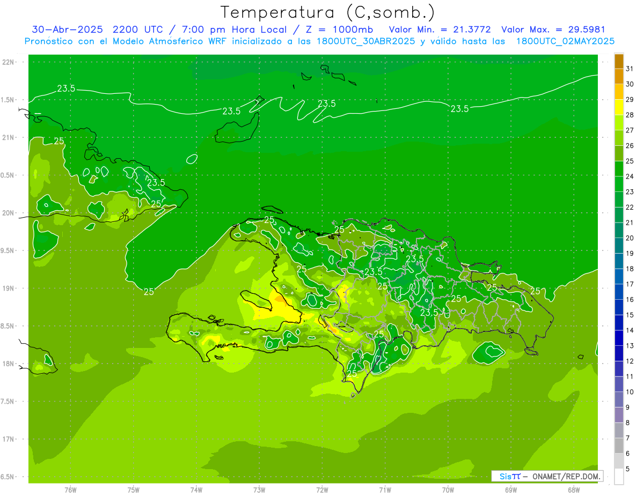The image size is (644, 497).
Task: Click the yellow swatch between legend values 28 and 29
Action: click(x=619, y=107)
